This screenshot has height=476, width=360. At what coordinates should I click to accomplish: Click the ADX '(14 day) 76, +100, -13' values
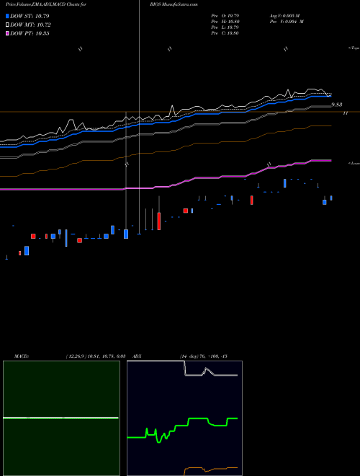(203, 356)
